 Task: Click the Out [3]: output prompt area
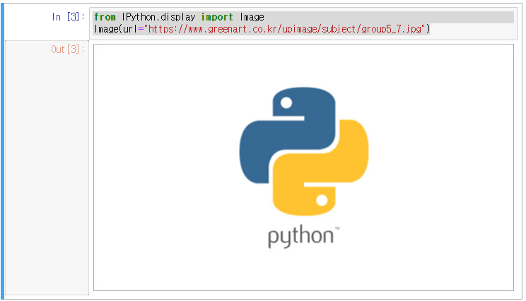(47, 167)
